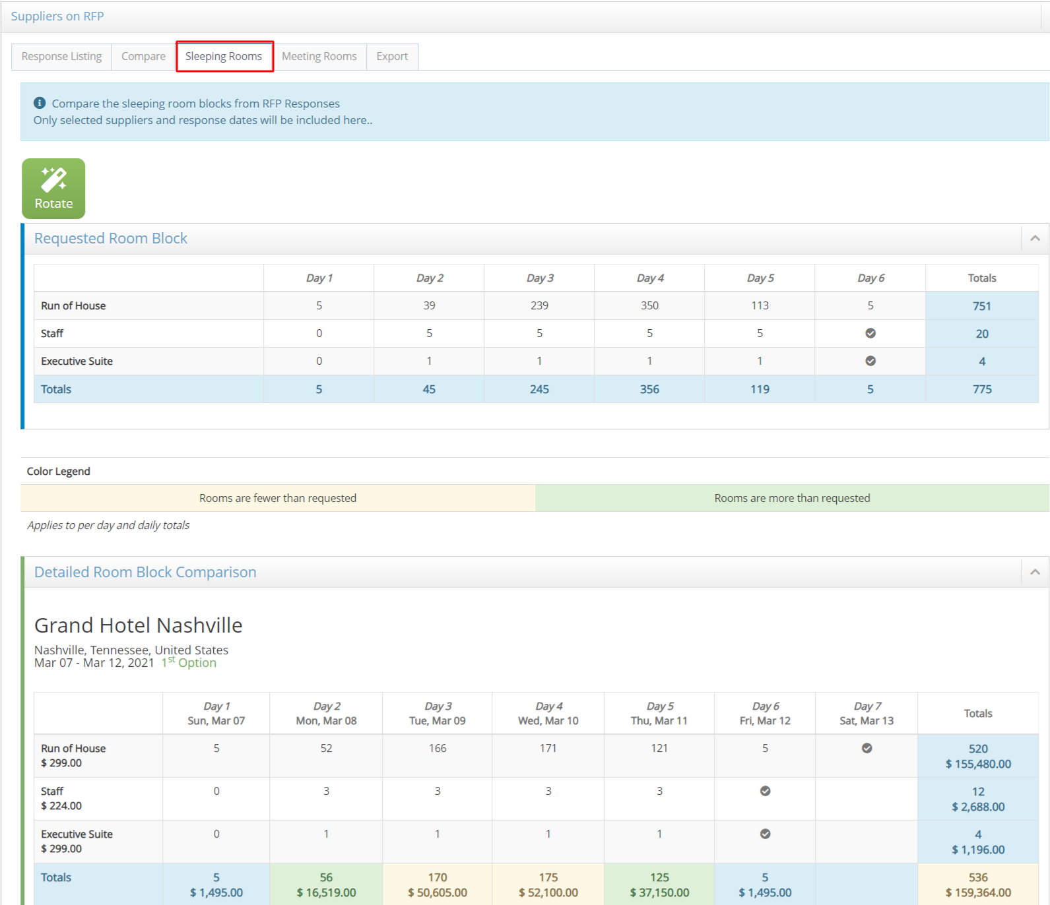The height and width of the screenshot is (905, 1050).
Task: Click the Staff Day 6 check icon in Requested Room Block
Action: (870, 333)
